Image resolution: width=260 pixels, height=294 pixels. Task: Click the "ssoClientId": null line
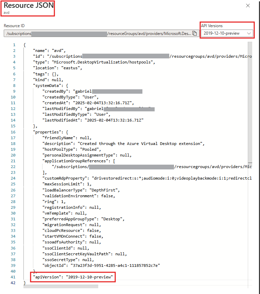click(66, 248)
